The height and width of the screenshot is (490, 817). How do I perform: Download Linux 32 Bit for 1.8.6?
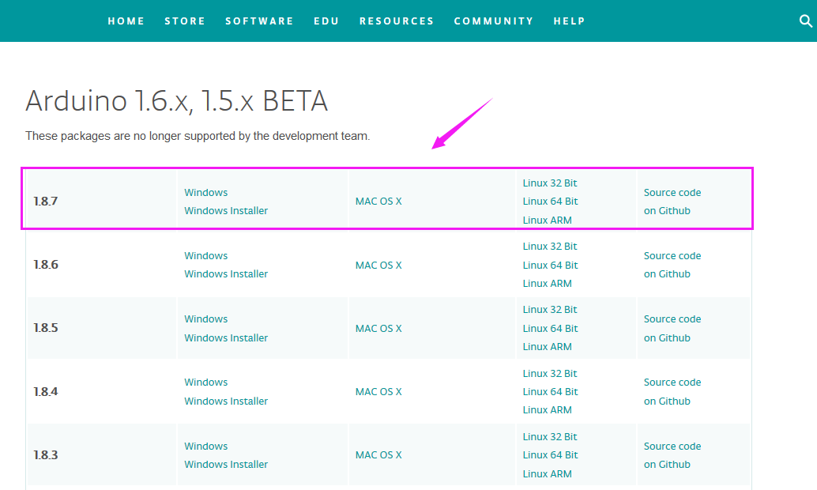click(550, 246)
